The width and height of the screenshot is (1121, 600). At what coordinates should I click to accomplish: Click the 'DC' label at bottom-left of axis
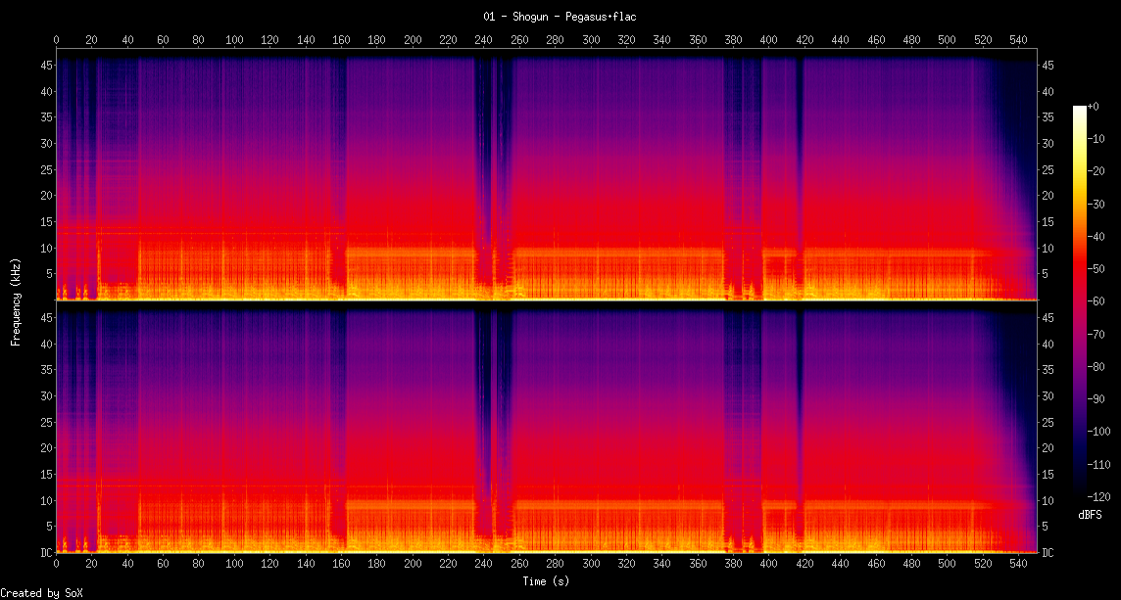point(43,553)
